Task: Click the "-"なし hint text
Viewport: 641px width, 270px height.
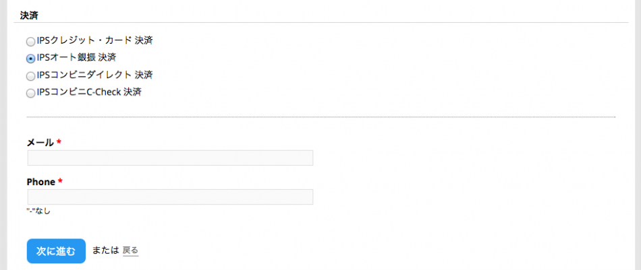Action: click(x=38, y=211)
